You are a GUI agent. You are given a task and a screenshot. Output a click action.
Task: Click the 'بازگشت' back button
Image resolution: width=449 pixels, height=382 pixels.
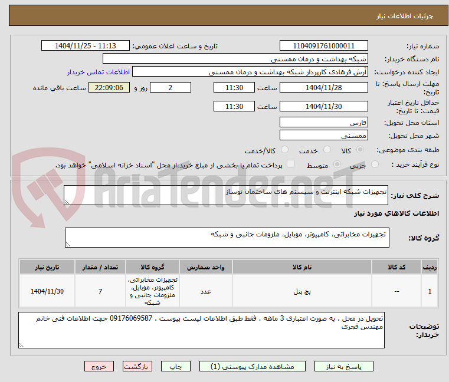(x=137, y=366)
